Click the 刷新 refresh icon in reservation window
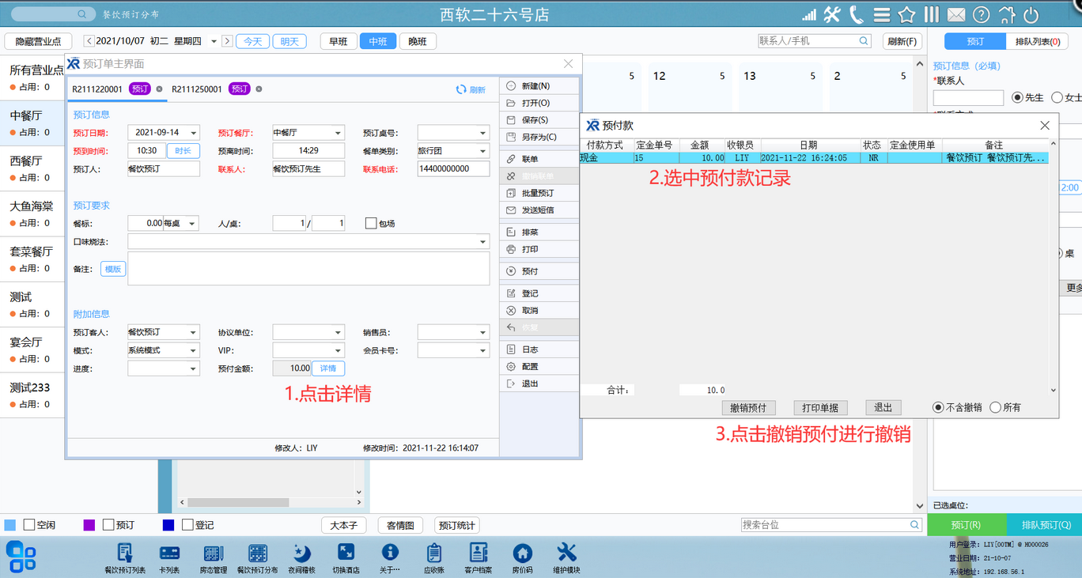Viewport: 1082px width, 578px height. [x=471, y=89]
